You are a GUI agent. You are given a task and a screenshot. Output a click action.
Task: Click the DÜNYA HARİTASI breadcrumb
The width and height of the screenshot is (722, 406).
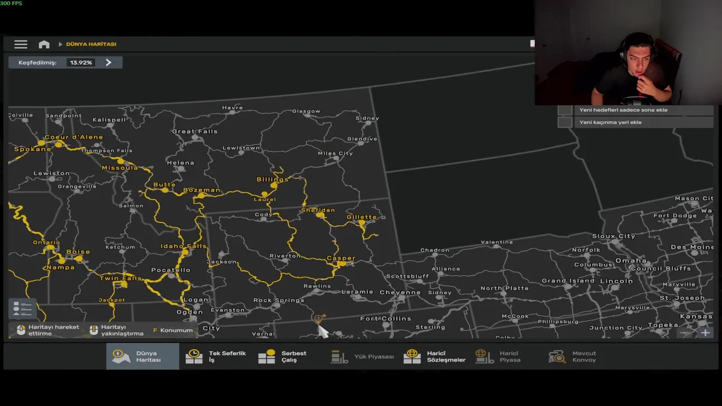pos(91,44)
